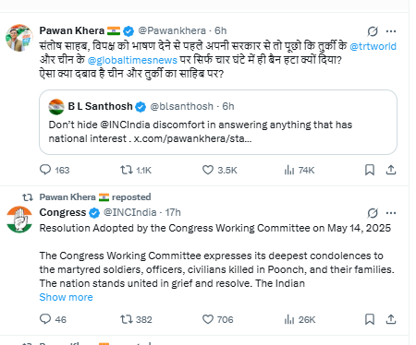Open Congress profile avatar with hand logo
The image size is (416, 345).
click(19, 220)
